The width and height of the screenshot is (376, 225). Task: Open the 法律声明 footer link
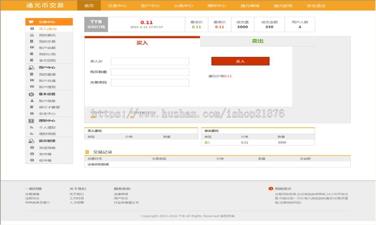pyautogui.click(x=121, y=194)
